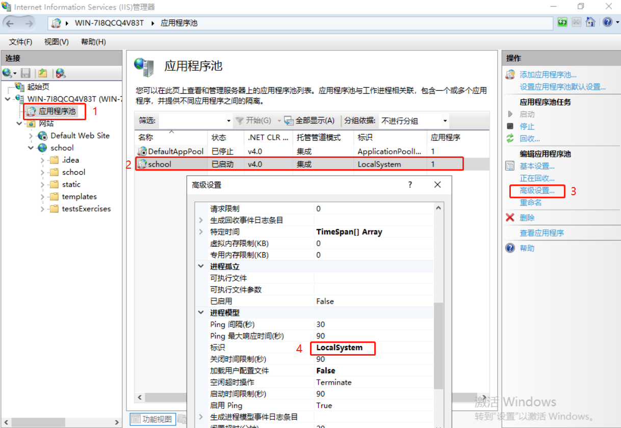Click the blue Help icon in Actions pane
The width and height of the screenshot is (621, 428).
click(510, 248)
